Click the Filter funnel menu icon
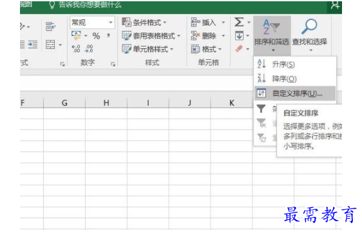362x235 pixels. (262, 108)
